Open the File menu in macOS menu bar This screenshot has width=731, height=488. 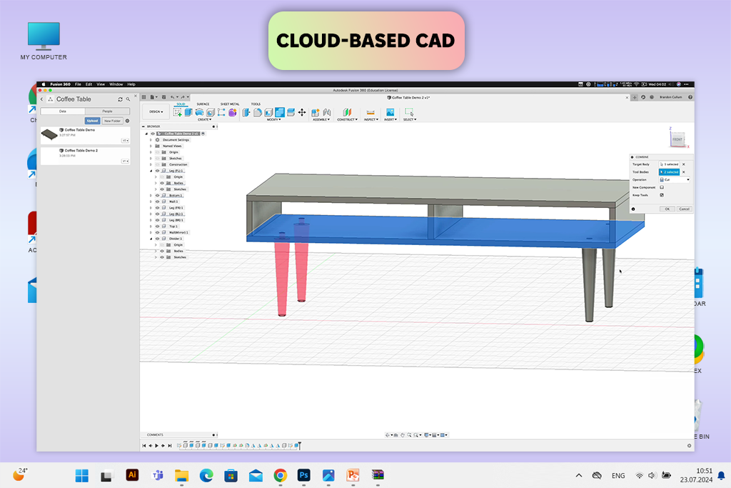(x=78, y=84)
